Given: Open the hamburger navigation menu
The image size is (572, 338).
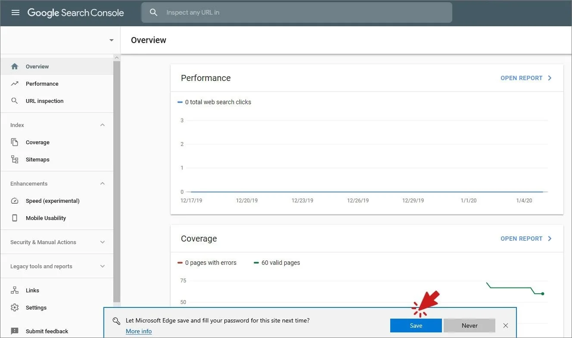Looking at the screenshot, I should pos(16,13).
